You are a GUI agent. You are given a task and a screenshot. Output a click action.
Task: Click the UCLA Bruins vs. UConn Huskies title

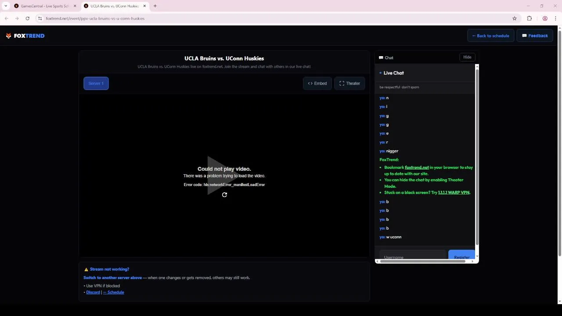(x=224, y=58)
